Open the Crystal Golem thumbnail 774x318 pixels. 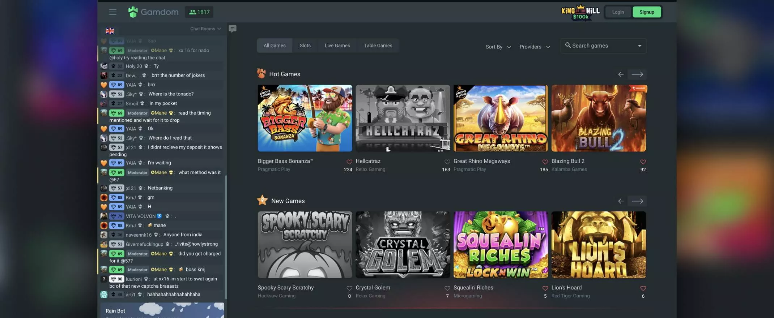point(403,245)
